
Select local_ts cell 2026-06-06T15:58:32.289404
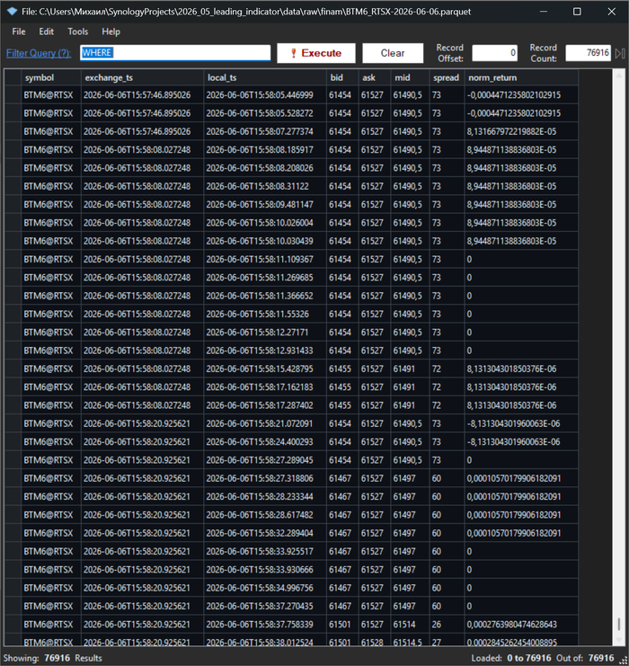(265, 534)
